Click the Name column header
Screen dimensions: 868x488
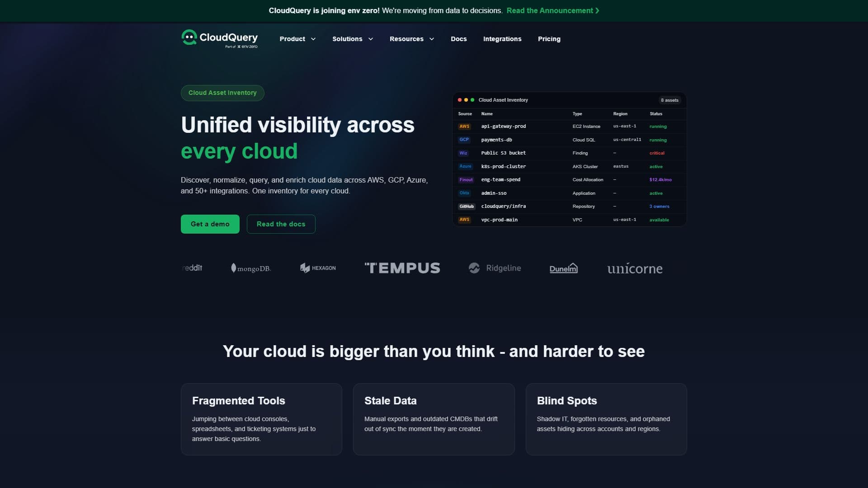(x=487, y=114)
